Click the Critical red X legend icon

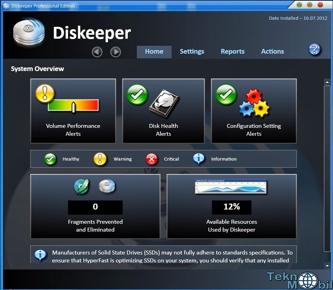pyautogui.click(x=151, y=159)
